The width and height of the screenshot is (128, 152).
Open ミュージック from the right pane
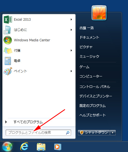click(x=89, y=56)
